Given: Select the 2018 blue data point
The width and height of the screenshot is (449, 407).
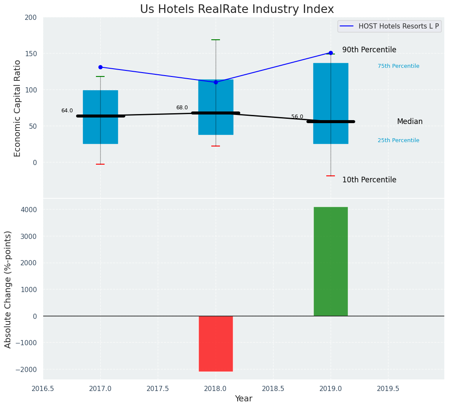Looking at the screenshot, I should (x=216, y=82).
